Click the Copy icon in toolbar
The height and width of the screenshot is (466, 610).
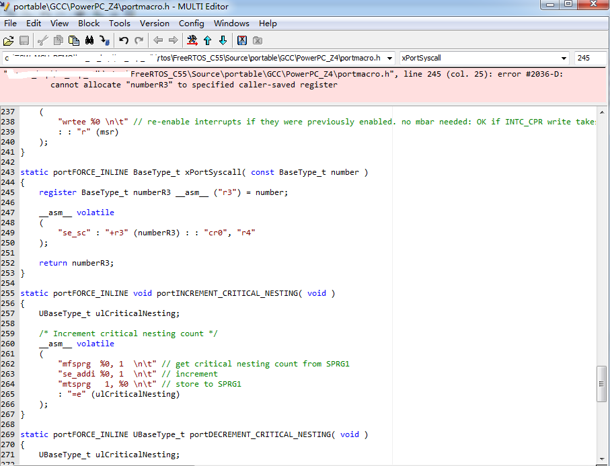coord(59,40)
